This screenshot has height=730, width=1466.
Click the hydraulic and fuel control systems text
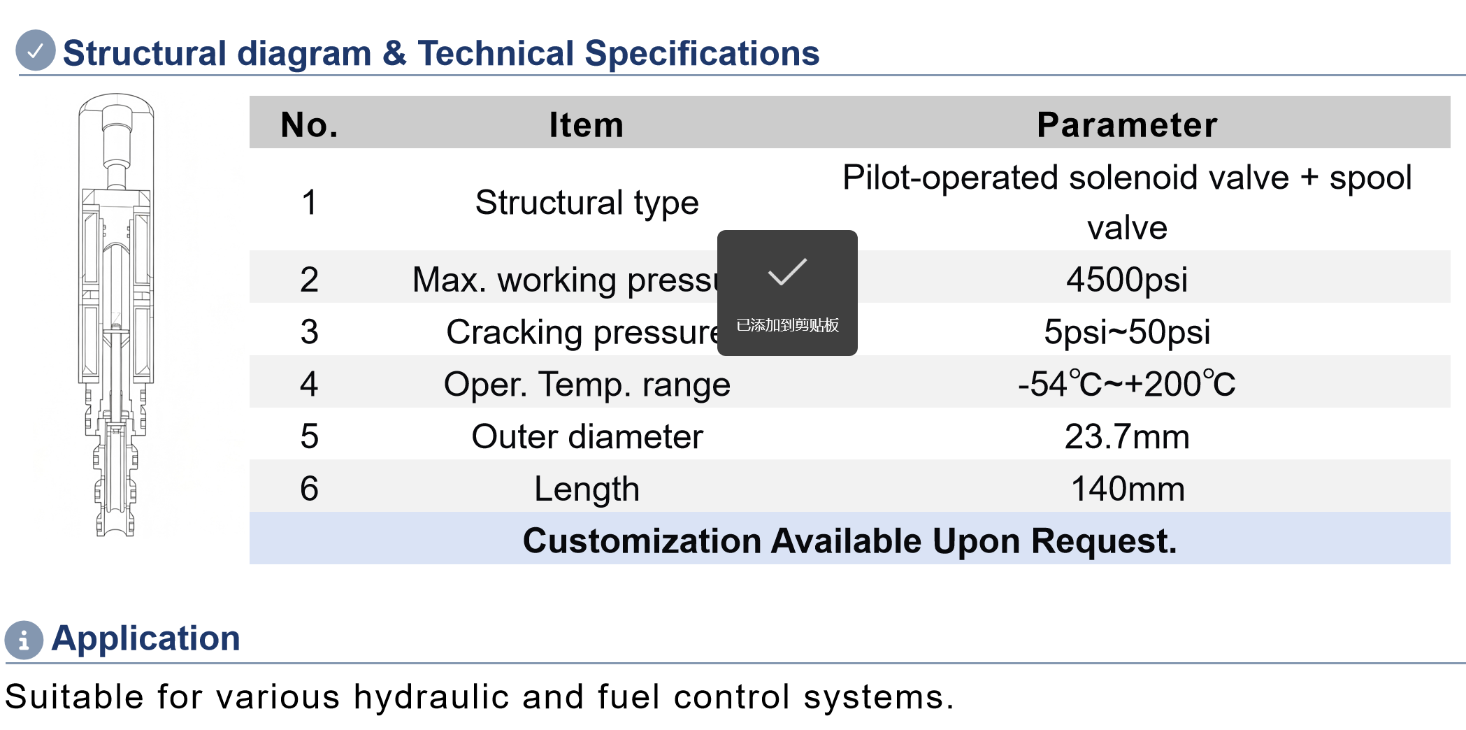tap(479, 697)
